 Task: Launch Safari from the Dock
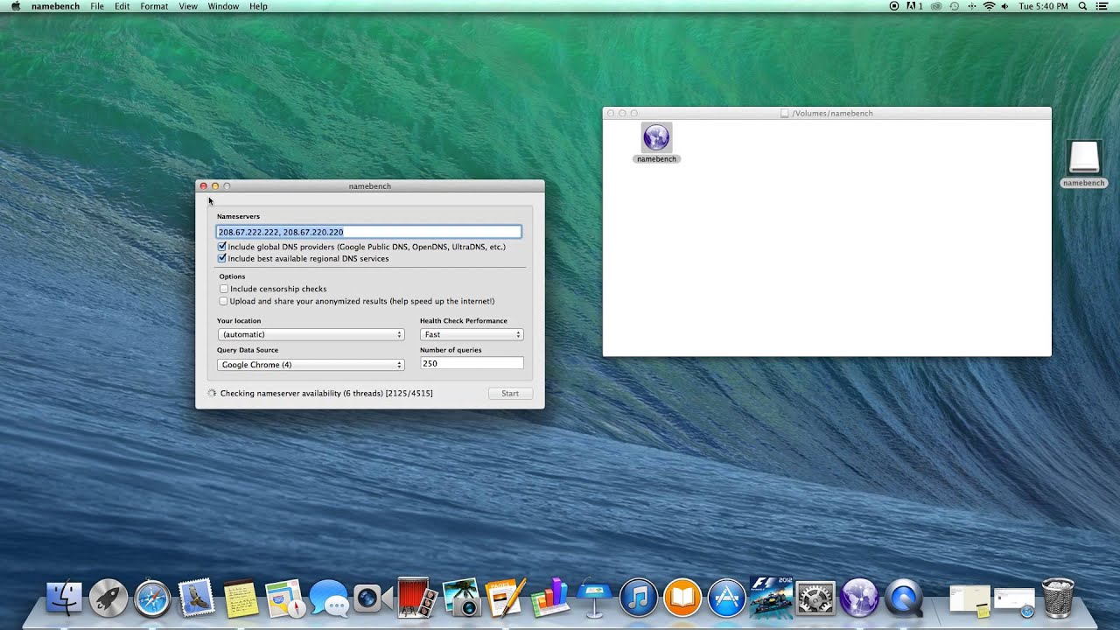[152, 598]
